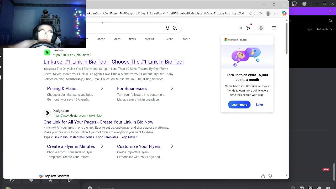Open the region Automatic dropdown in Discord

[324, 29]
